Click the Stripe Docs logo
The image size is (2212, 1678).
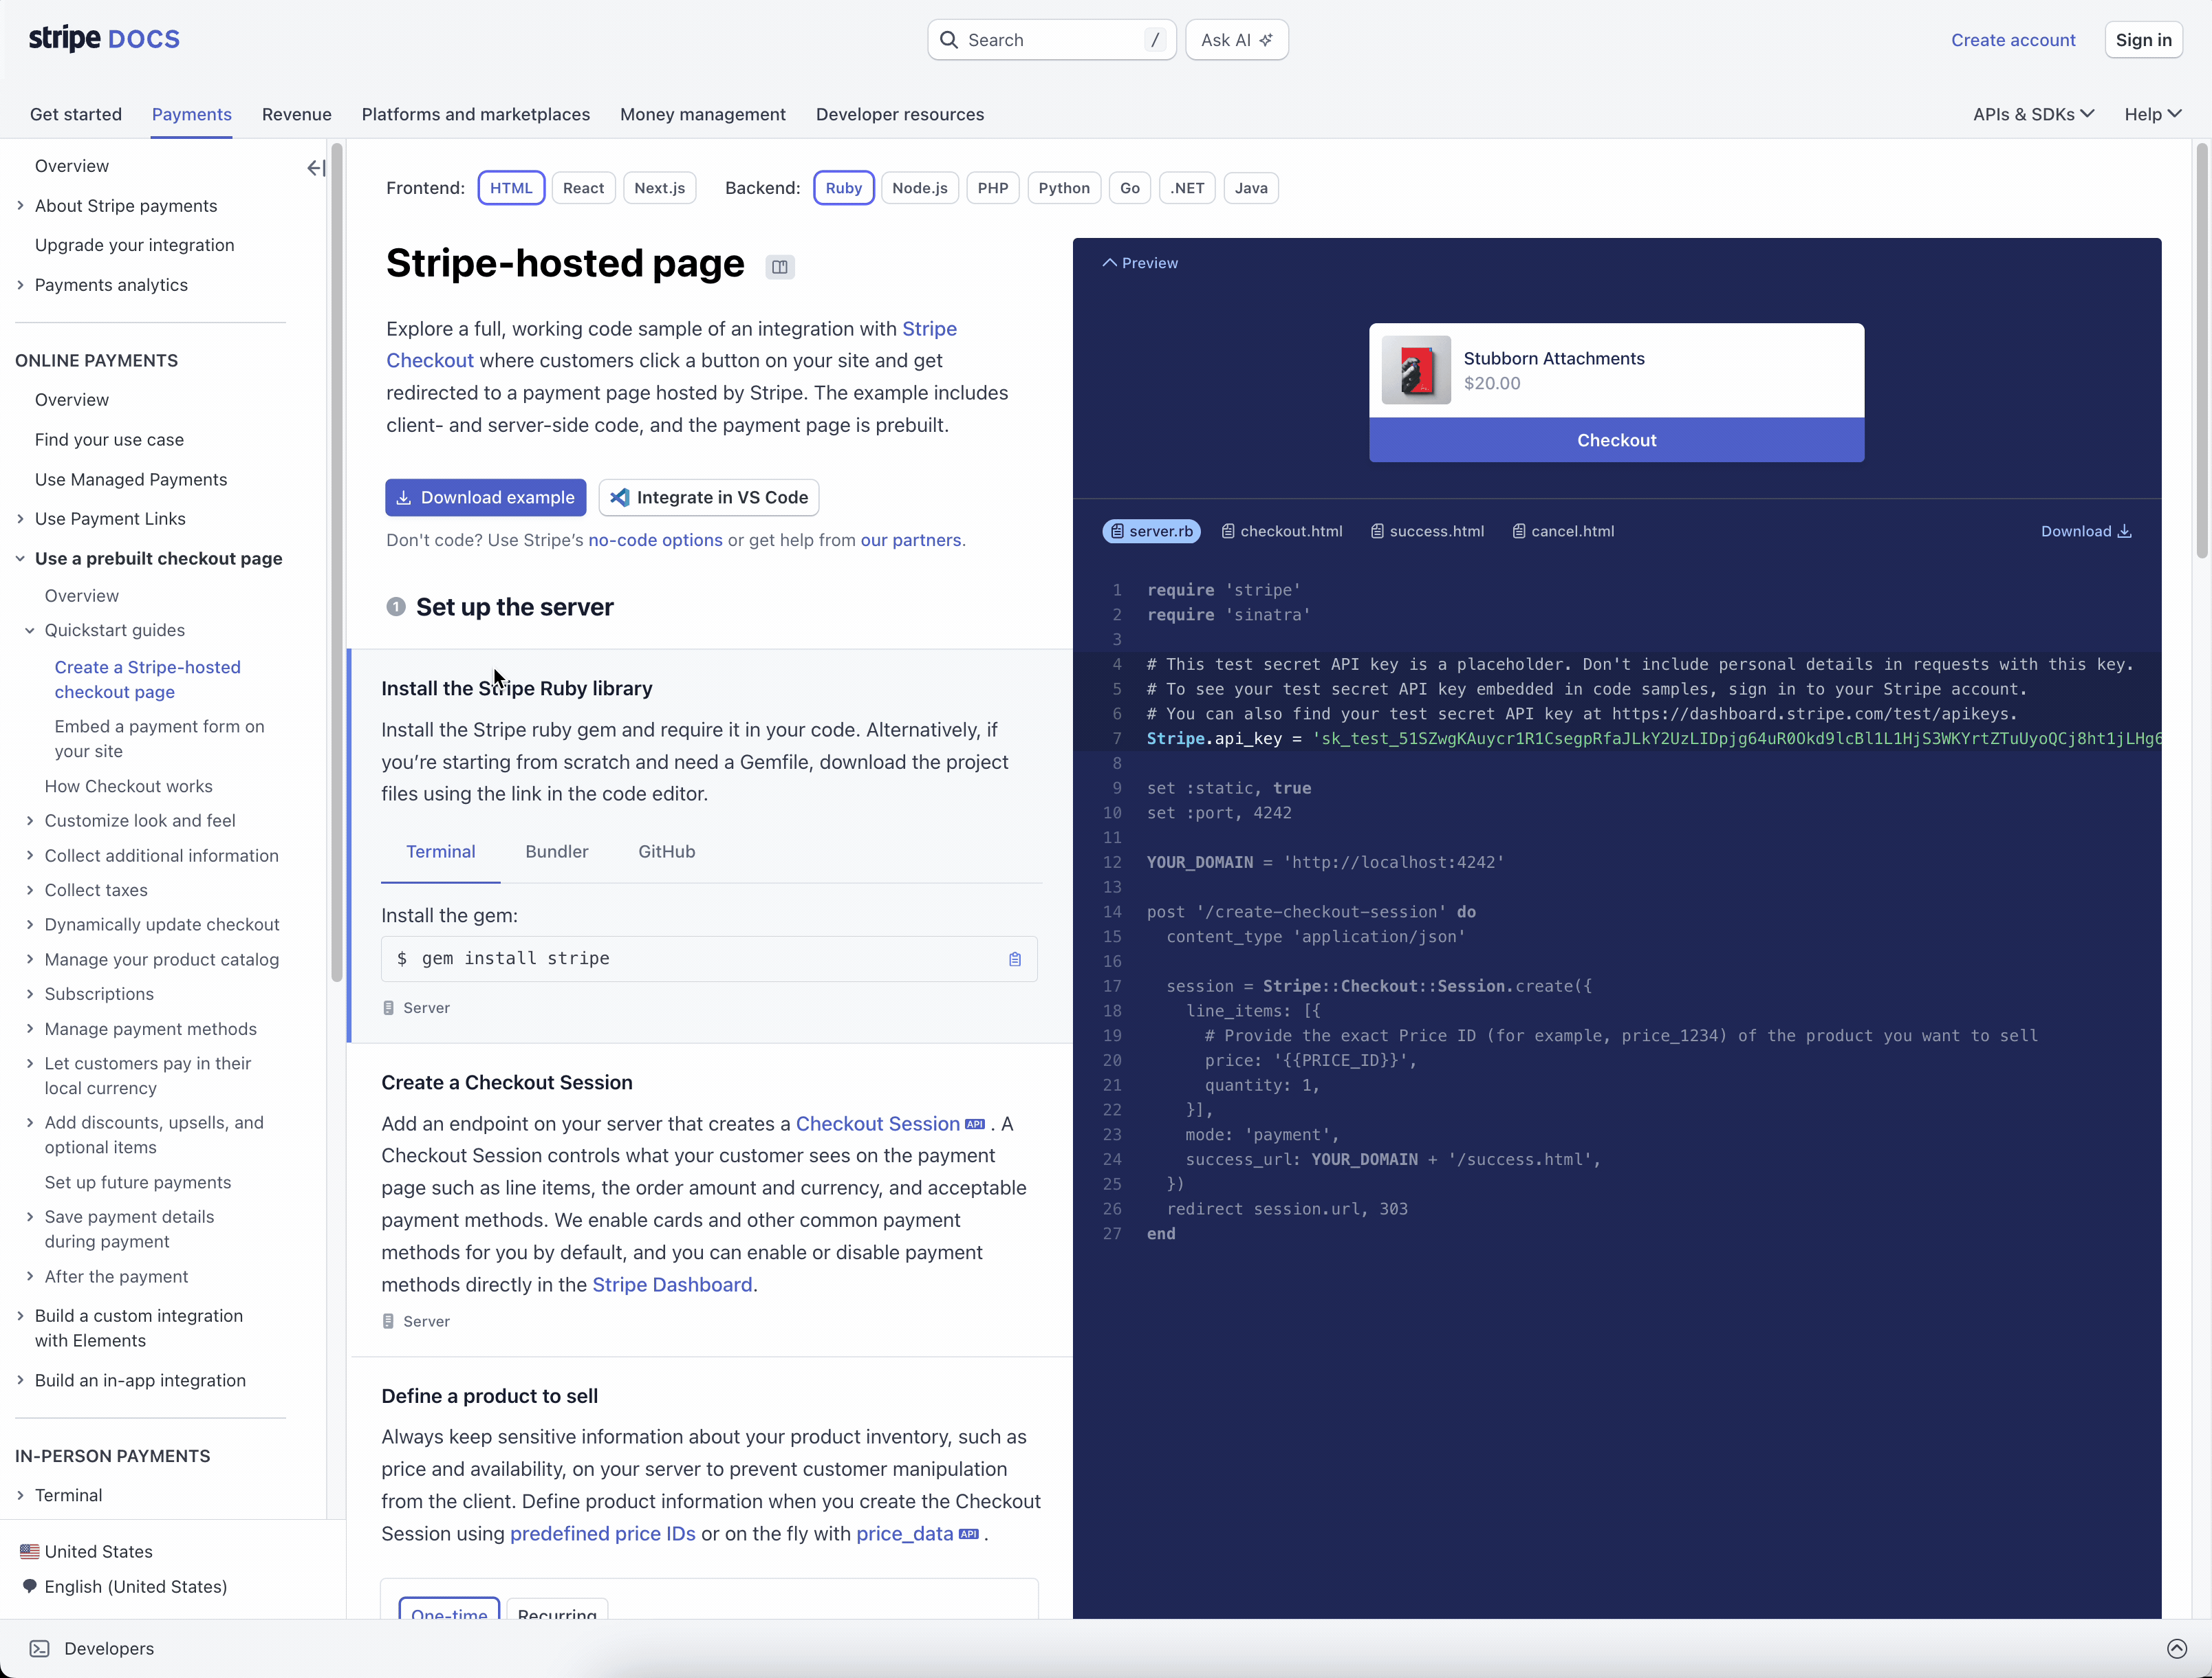pos(104,39)
